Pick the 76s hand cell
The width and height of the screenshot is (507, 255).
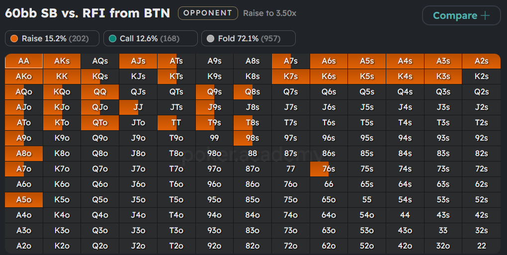(x=329, y=169)
